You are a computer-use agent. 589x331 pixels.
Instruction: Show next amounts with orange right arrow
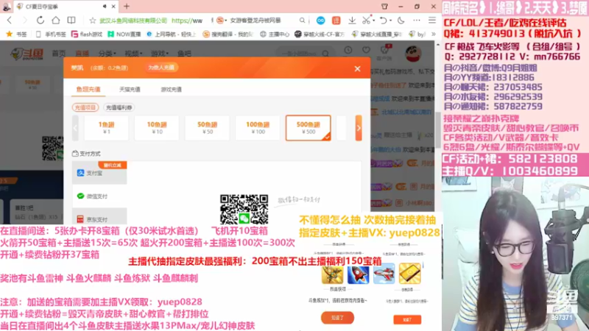coord(359,128)
